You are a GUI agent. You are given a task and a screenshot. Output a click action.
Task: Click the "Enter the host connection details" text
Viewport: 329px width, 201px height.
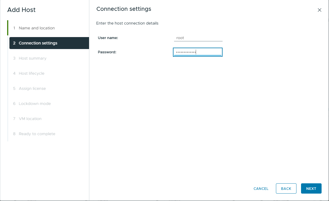(x=127, y=23)
